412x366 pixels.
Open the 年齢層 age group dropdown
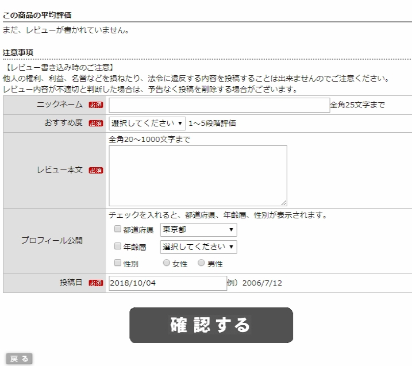199,247
